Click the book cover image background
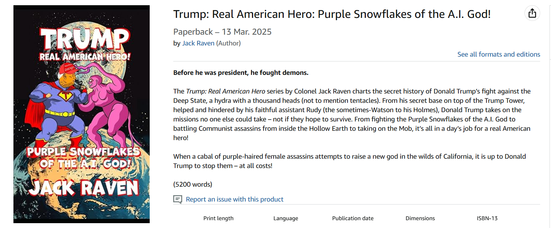Screen dimensions: 551x228 pos(26,22)
